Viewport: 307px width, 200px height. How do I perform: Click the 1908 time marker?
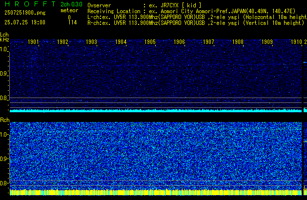coord(238,42)
